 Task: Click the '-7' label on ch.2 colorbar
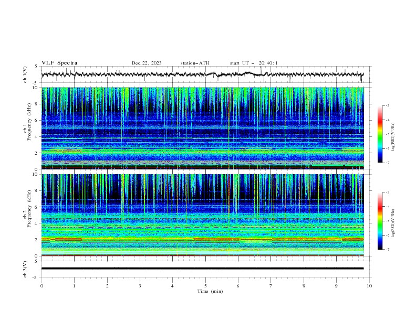click(x=388, y=250)
